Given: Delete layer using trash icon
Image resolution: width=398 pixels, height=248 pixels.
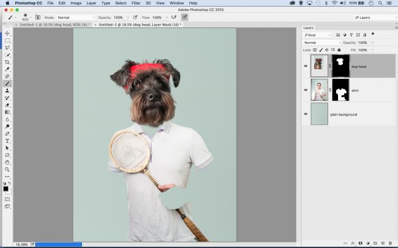Looking at the screenshot, I should [x=390, y=243].
